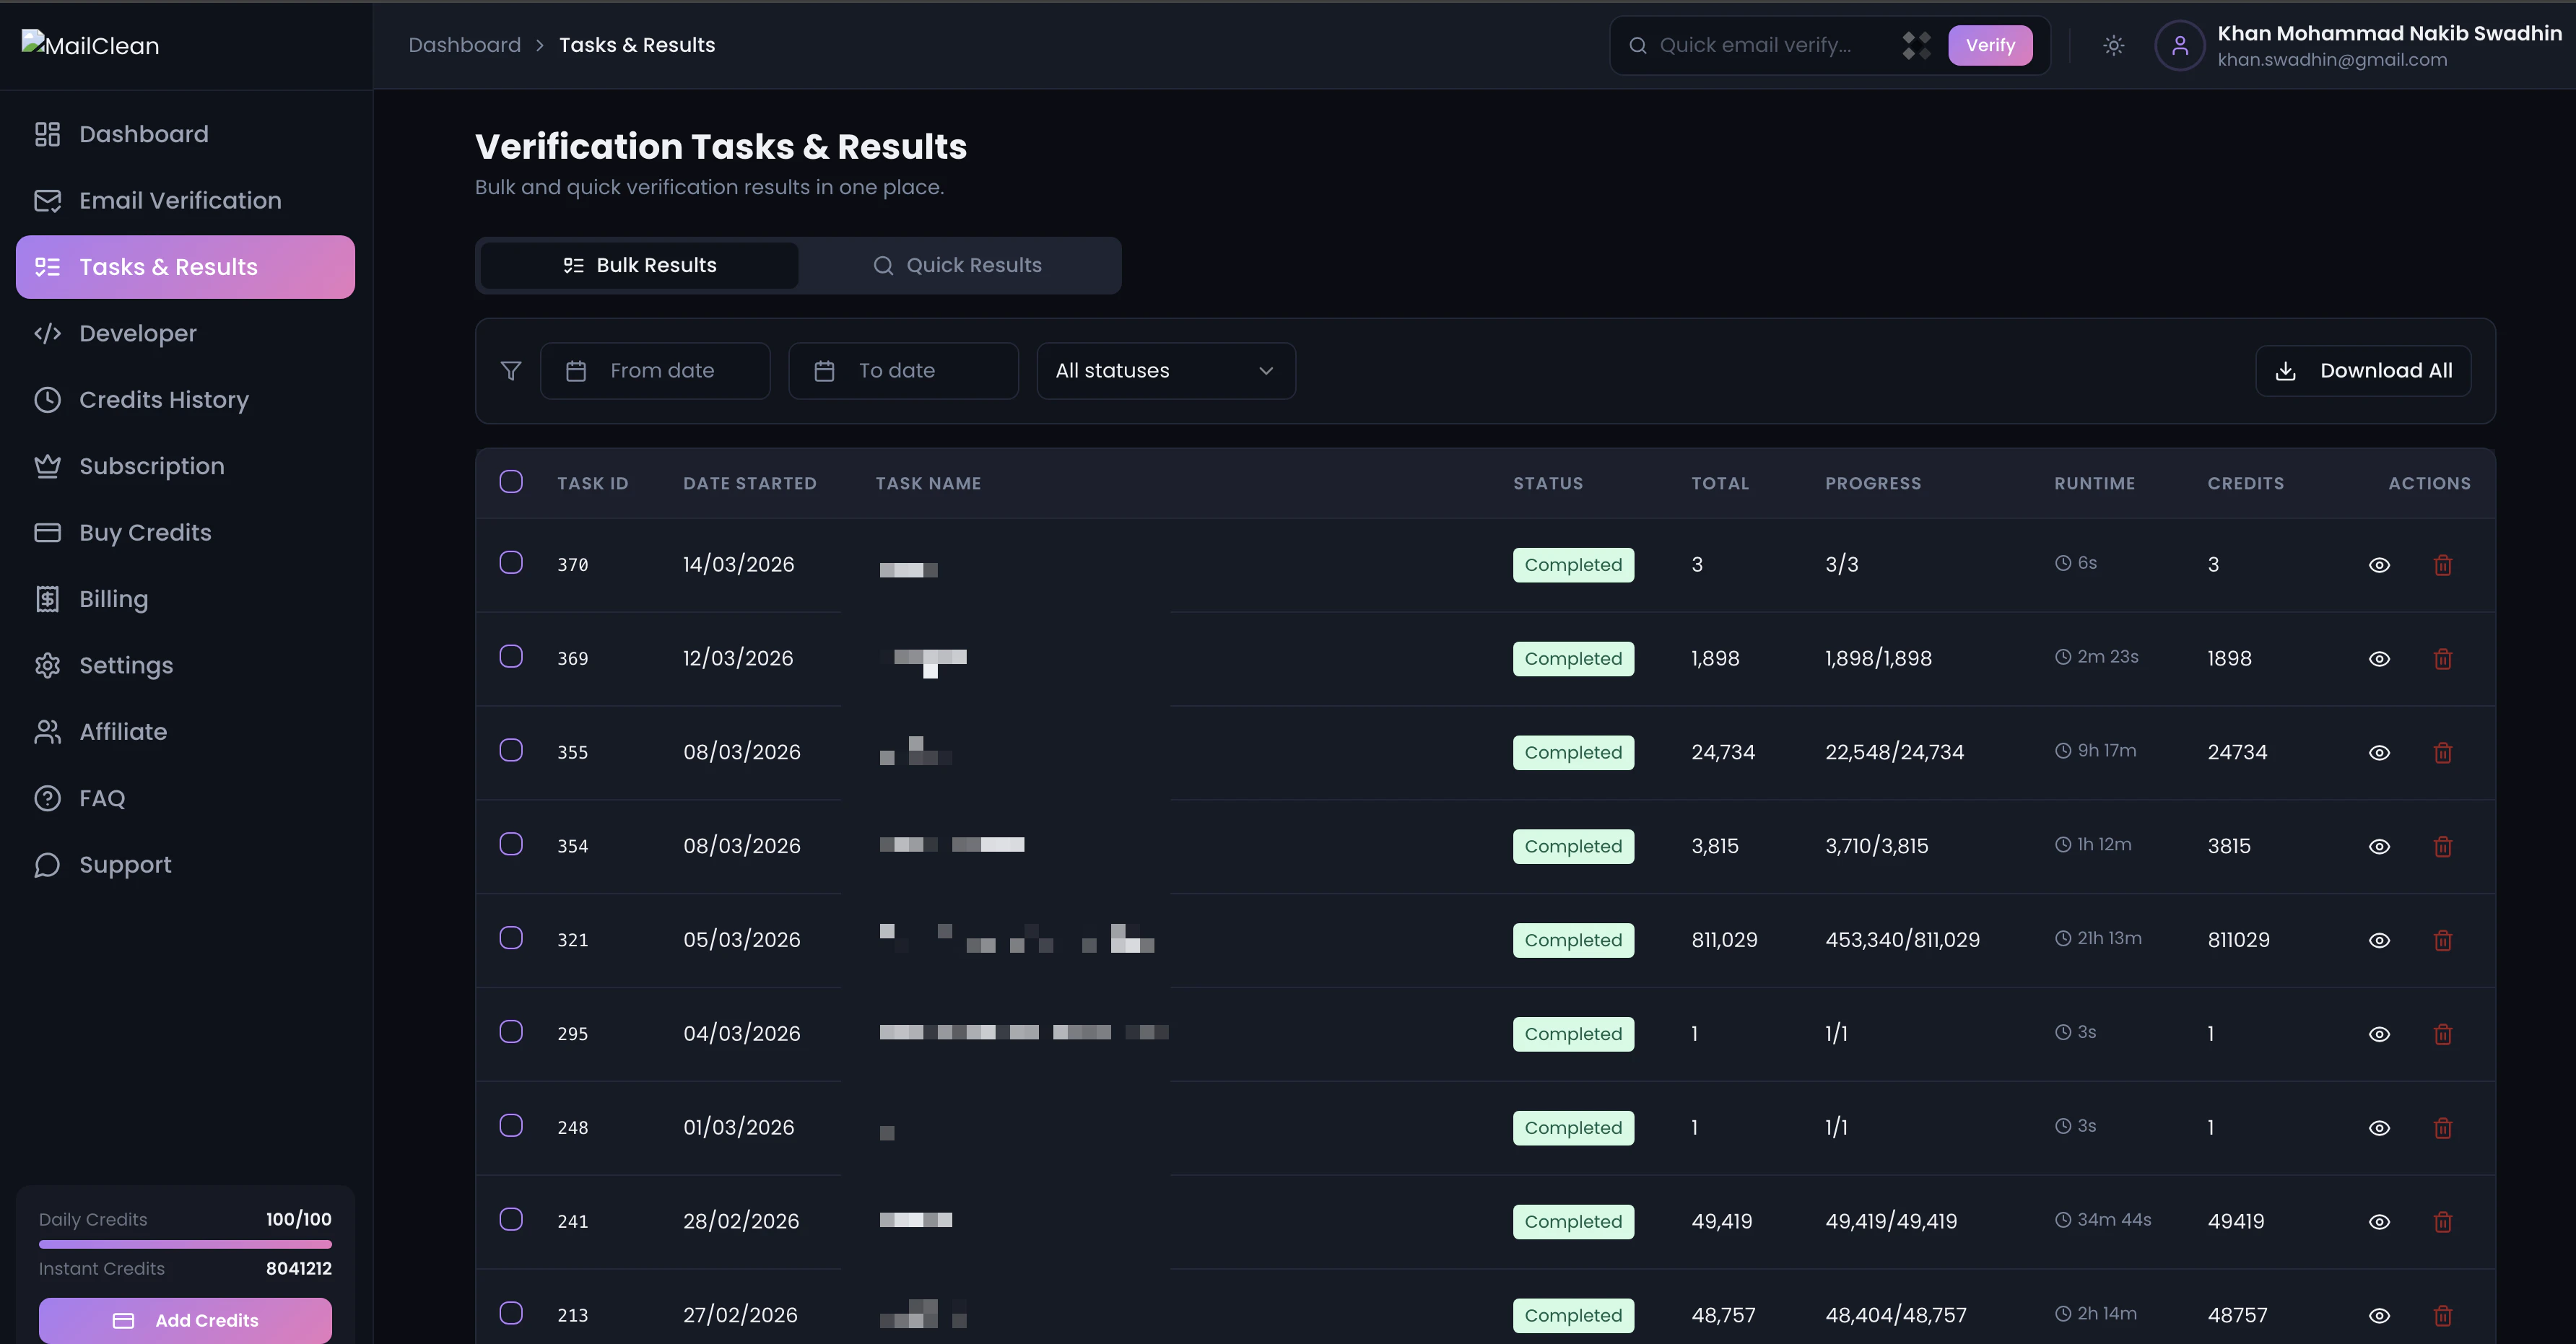Viewport: 2576px width, 1344px height.
Task: Open Credits History in sidebar
Action: [x=164, y=400]
